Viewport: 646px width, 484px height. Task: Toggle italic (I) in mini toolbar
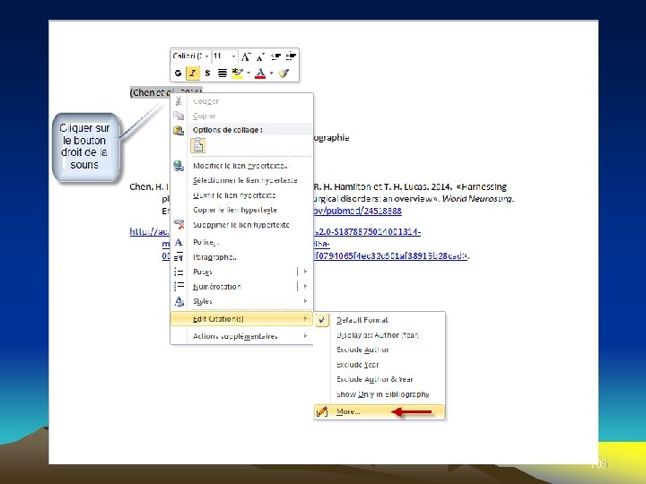click(192, 73)
